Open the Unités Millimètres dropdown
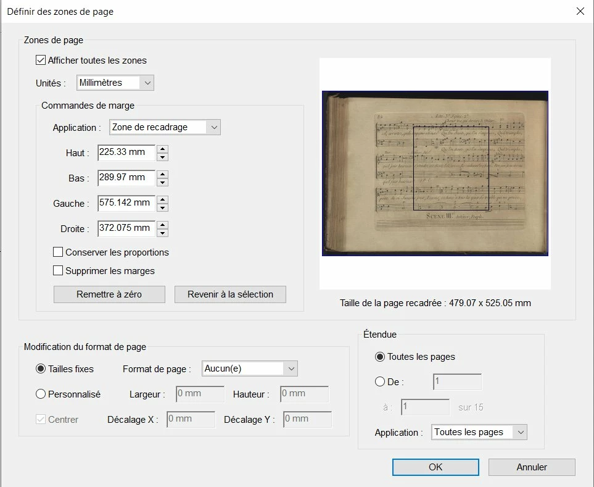 pos(115,83)
